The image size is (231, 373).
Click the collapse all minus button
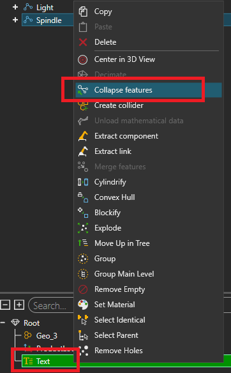pyautogui.click(x=5, y=305)
